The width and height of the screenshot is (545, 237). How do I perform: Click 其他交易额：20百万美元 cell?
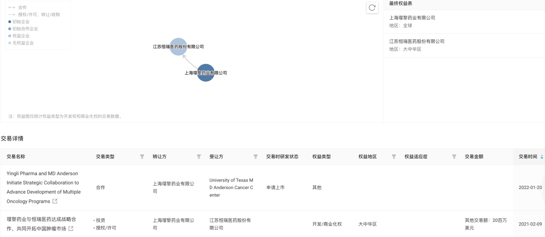(486, 224)
